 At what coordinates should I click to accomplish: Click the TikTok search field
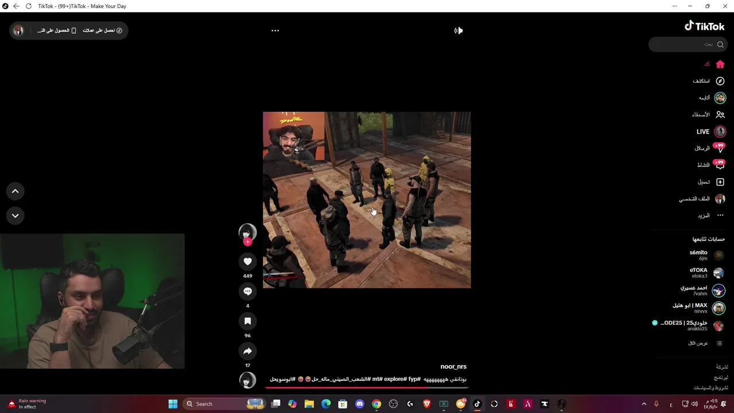click(688, 44)
